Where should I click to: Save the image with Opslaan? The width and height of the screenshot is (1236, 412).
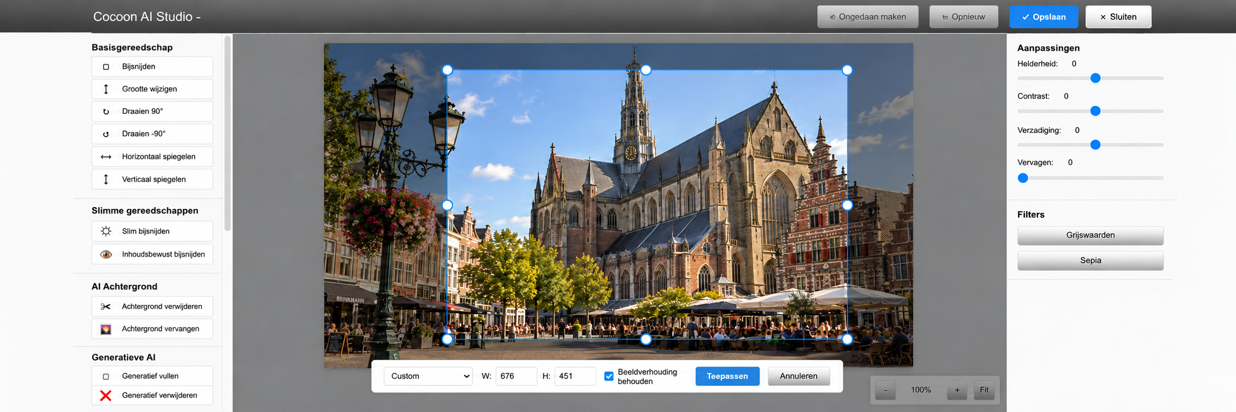click(1044, 17)
